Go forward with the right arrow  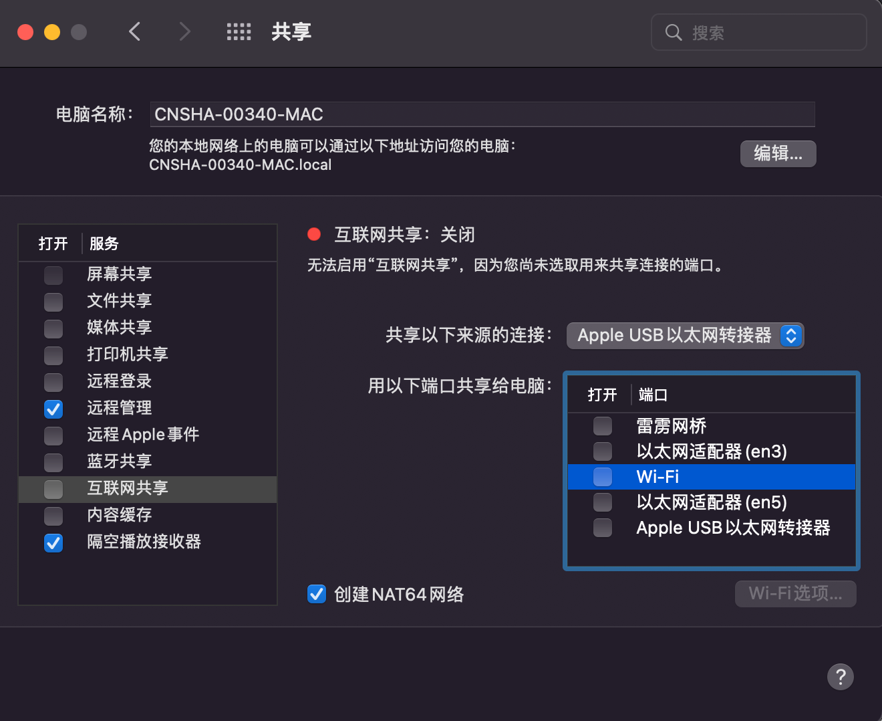point(184,31)
